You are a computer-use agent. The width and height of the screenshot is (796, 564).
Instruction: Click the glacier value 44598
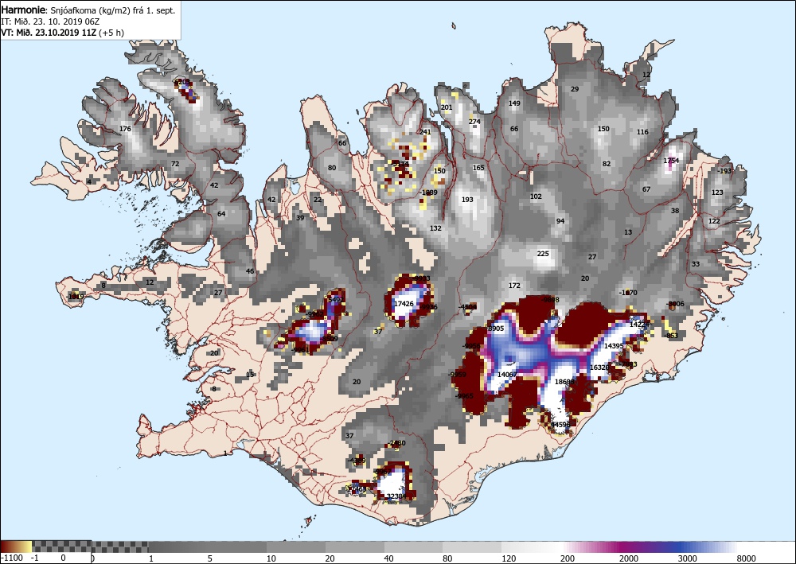click(560, 425)
